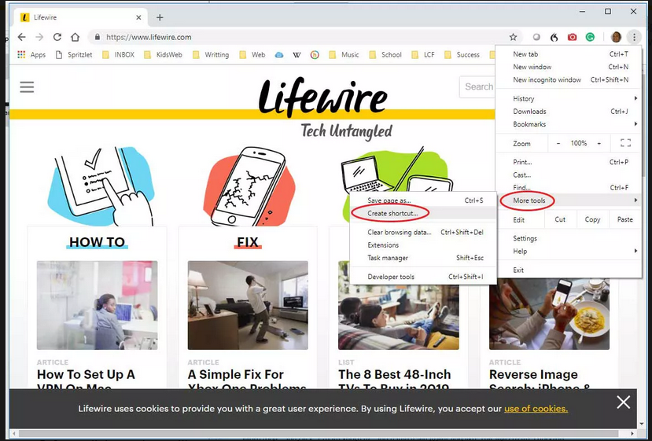This screenshot has width=652, height=441.
Task: Click the flame extension icon
Action: (554, 37)
